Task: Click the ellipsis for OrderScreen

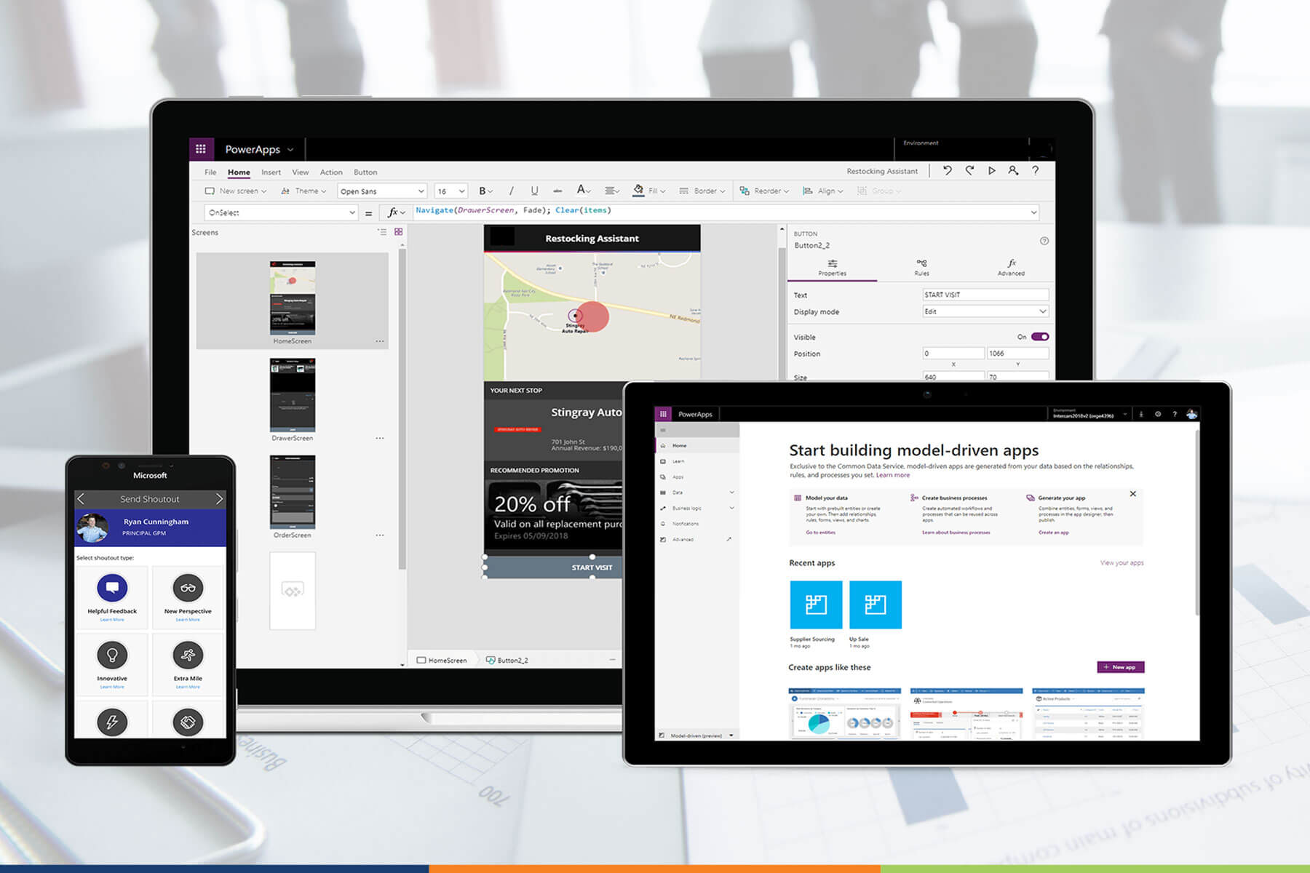Action: (380, 535)
